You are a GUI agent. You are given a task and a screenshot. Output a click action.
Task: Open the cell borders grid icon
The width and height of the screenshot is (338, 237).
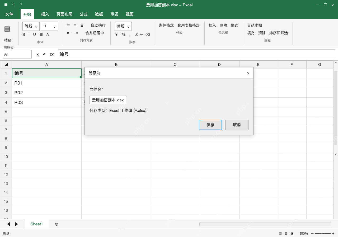[x=41, y=34]
